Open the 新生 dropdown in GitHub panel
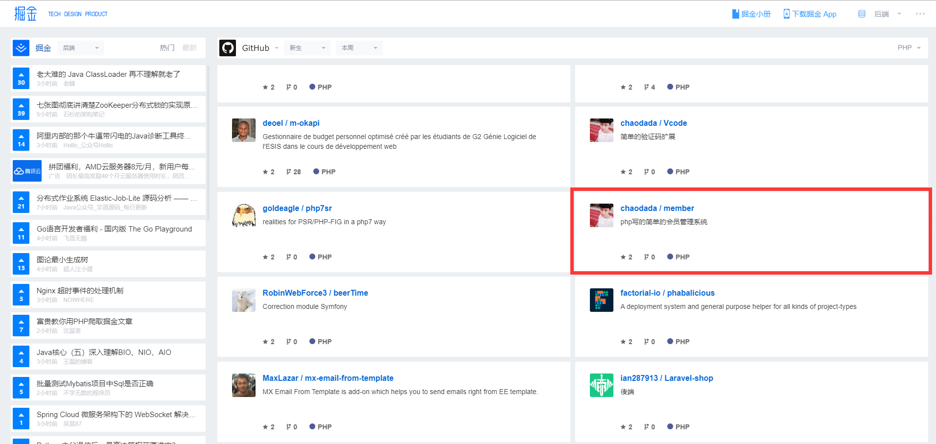The image size is (936, 444). pyautogui.click(x=307, y=48)
